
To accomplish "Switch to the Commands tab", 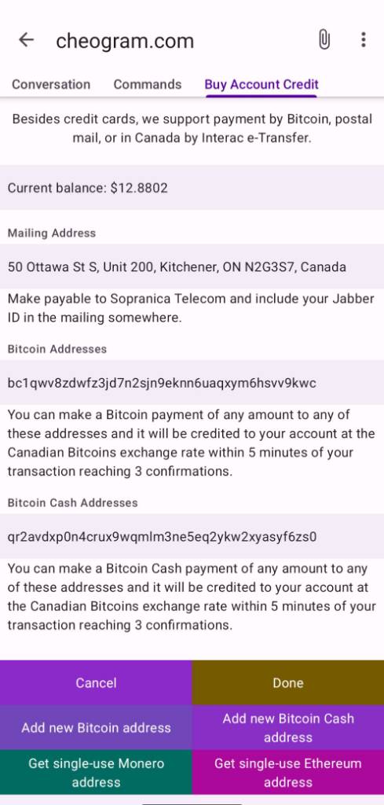I will coord(147,84).
